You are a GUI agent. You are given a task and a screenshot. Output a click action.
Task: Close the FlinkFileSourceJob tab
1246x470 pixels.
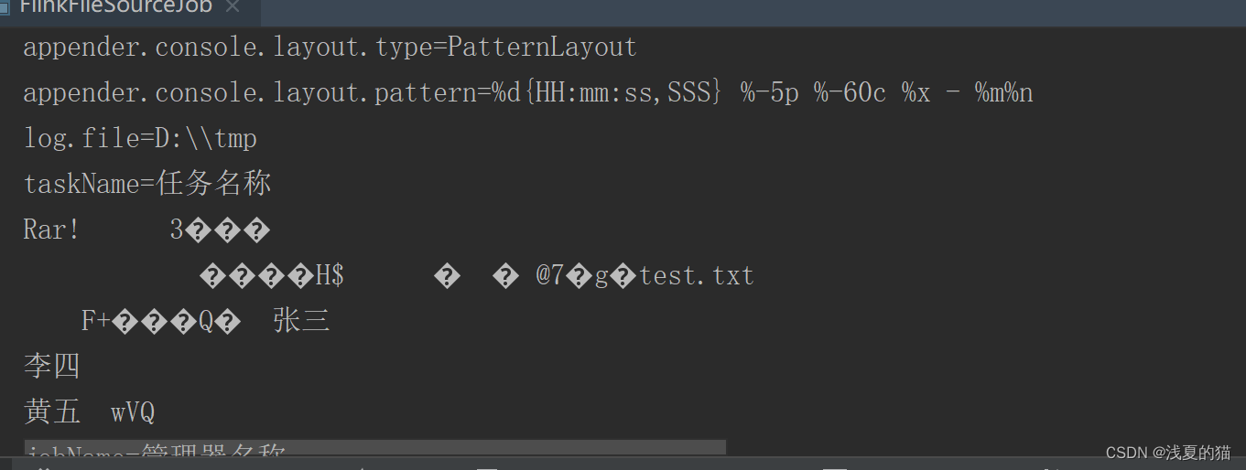233,7
